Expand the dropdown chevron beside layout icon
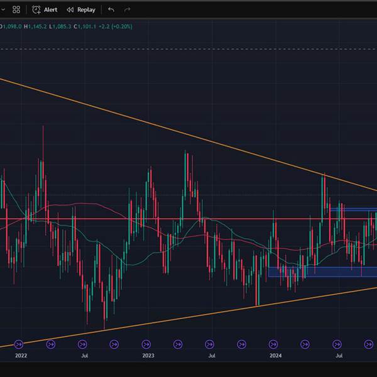The image size is (377, 377). 3,9
